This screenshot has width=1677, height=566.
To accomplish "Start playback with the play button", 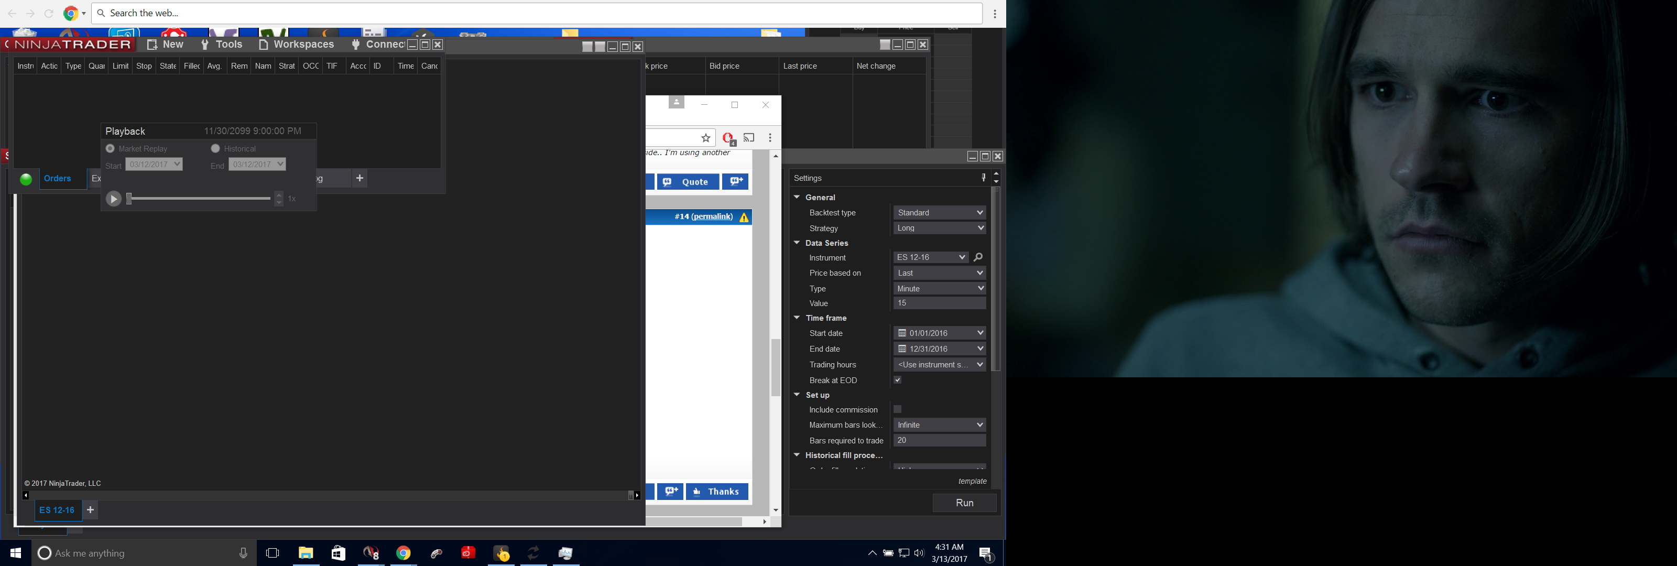I will [x=113, y=199].
